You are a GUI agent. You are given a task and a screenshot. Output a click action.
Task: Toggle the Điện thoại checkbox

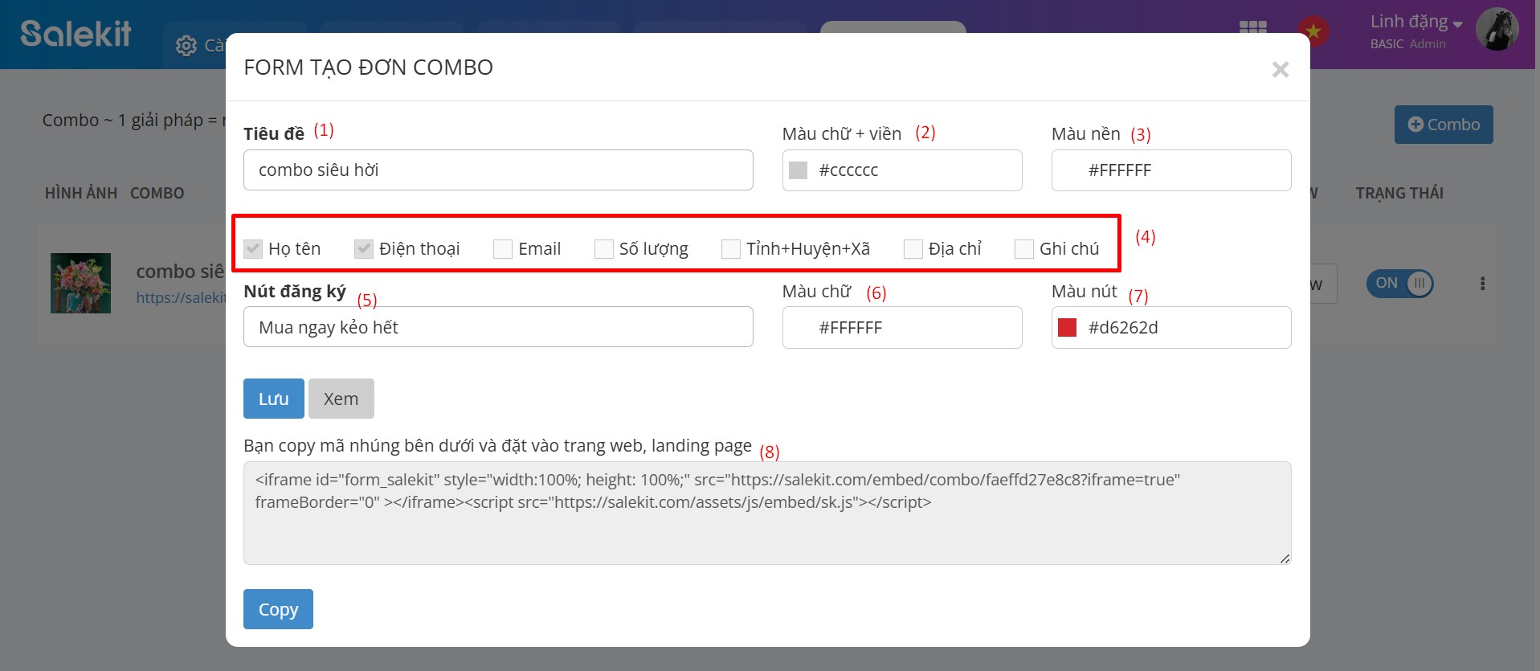364,248
